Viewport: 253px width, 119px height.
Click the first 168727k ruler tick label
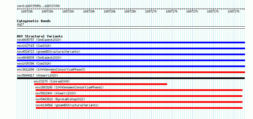tap(151, 12)
